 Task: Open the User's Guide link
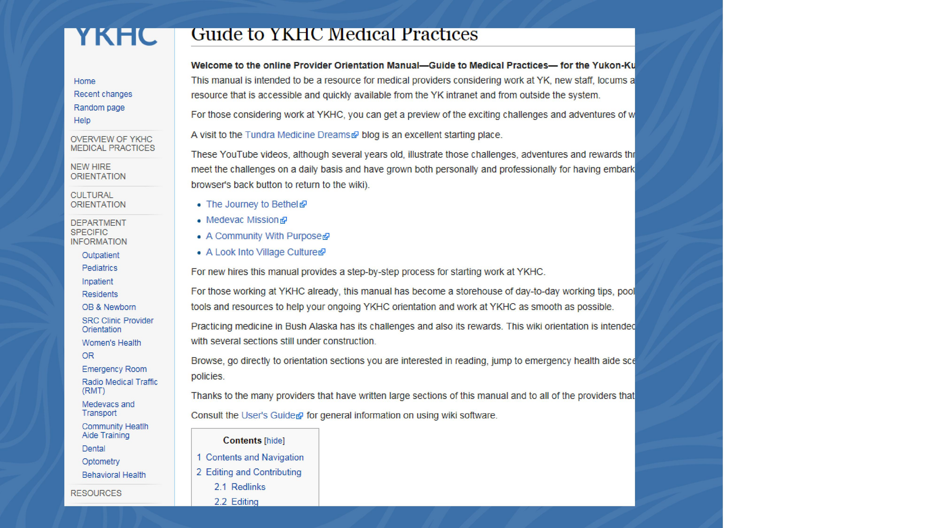[x=268, y=415]
